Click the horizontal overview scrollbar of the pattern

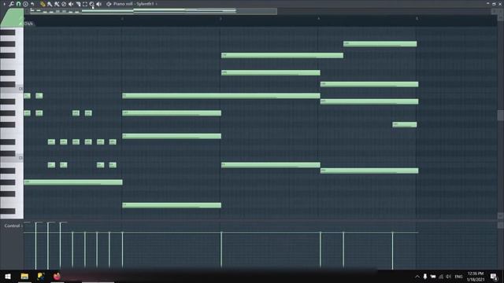[x=154, y=11]
